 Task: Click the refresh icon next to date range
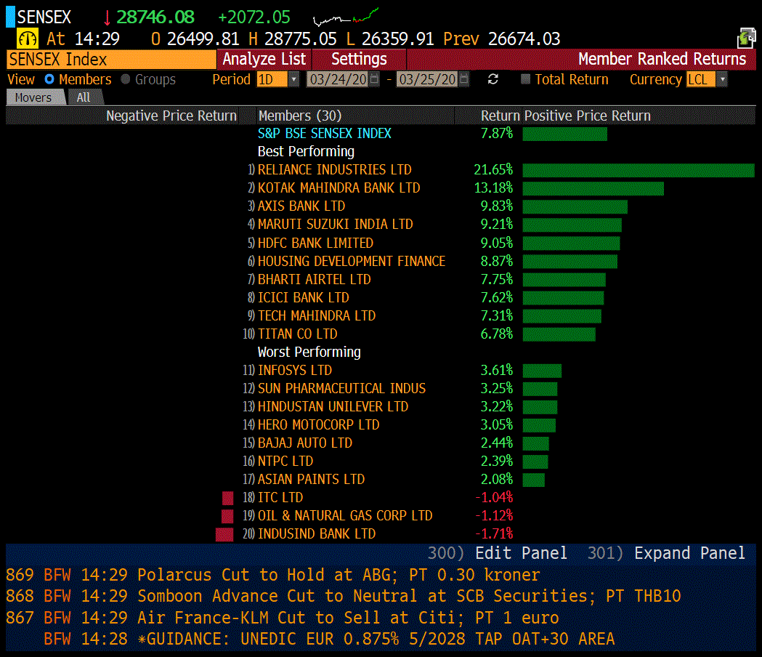coord(493,79)
